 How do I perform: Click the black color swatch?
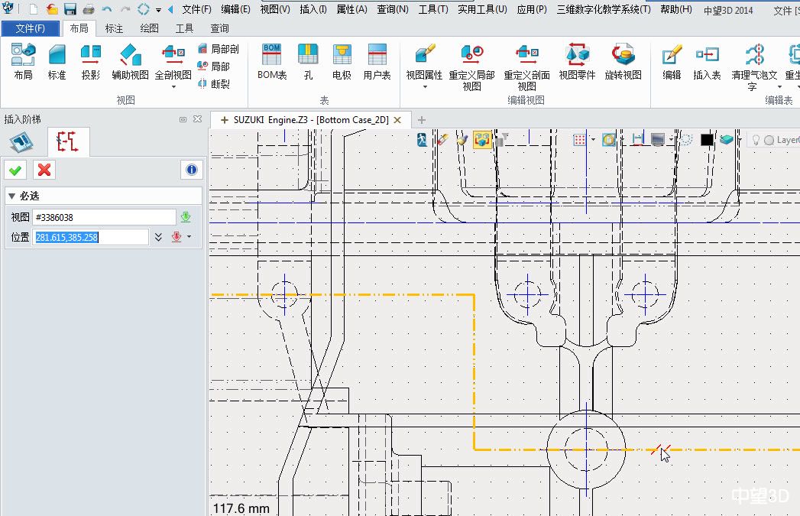(x=707, y=140)
